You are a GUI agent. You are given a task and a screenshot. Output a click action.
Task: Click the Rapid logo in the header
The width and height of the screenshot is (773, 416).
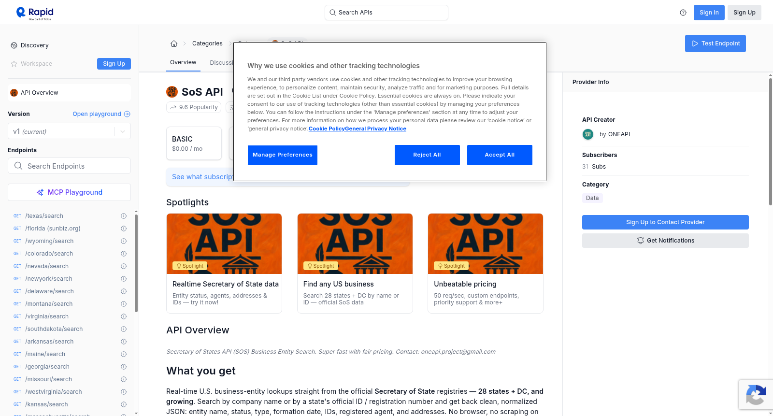click(x=35, y=13)
